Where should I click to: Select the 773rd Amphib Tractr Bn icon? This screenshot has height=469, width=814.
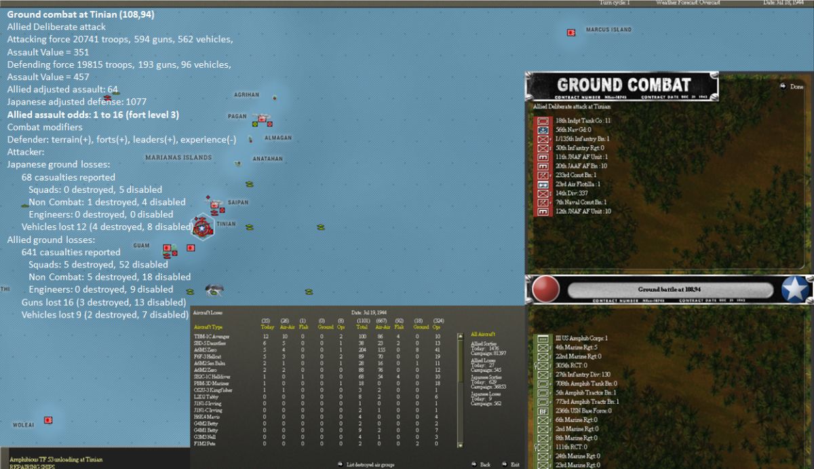click(x=543, y=402)
